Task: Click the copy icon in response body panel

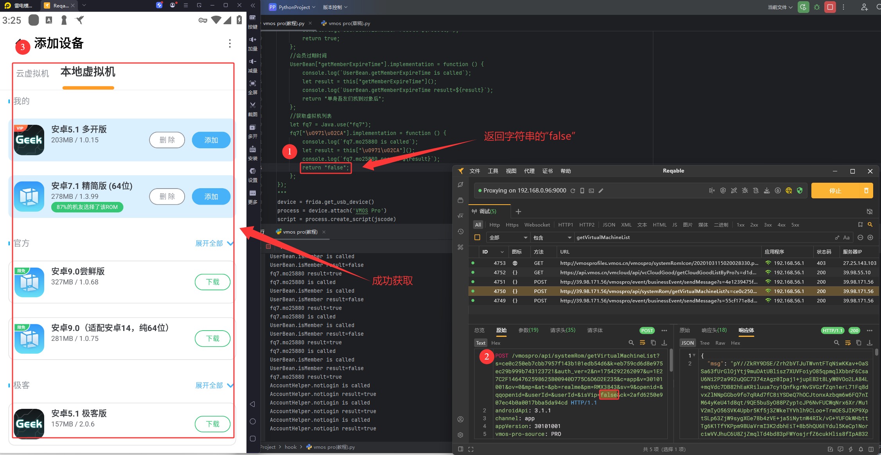Action: [859, 343]
